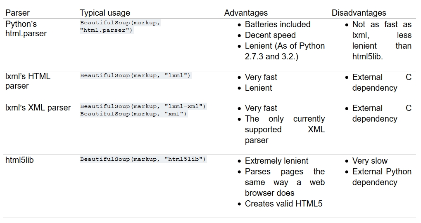This screenshot has height=223, width=421.
Task: Click the "Advantages" column header
Action: click(246, 13)
